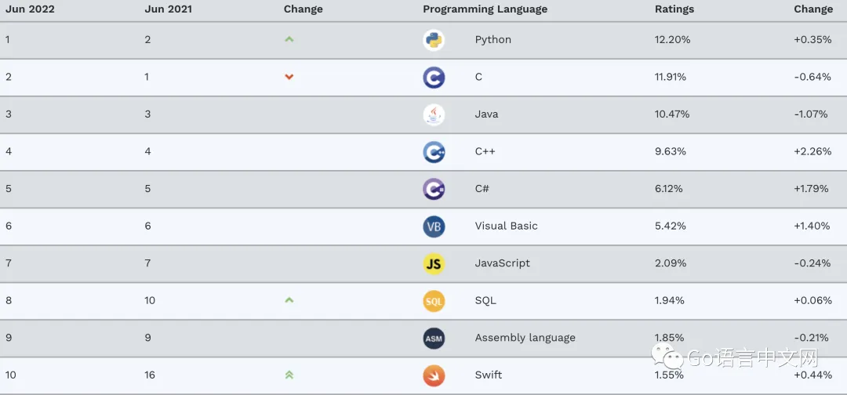Screen dimensions: 847x395
Task: Click the C++ logo icon
Action: pos(434,151)
